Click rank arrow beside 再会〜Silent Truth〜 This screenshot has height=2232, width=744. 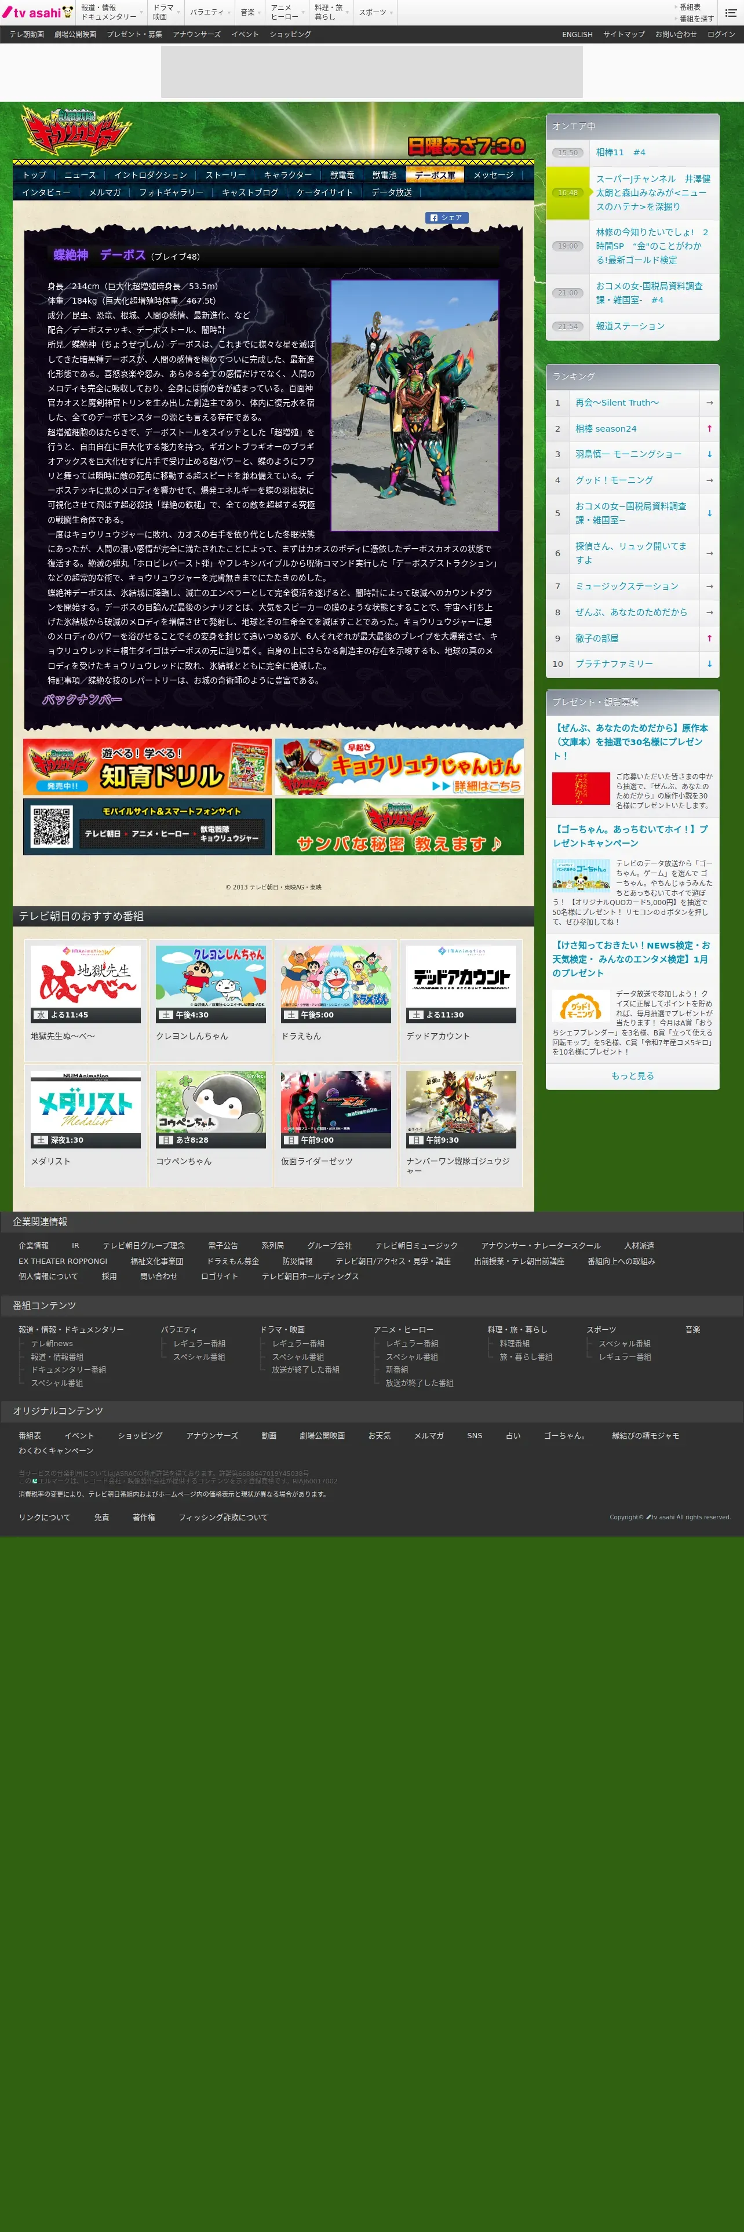coord(709,402)
